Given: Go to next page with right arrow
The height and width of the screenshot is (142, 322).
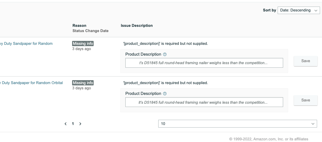Looking at the screenshot, I should pyautogui.click(x=80, y=124).
